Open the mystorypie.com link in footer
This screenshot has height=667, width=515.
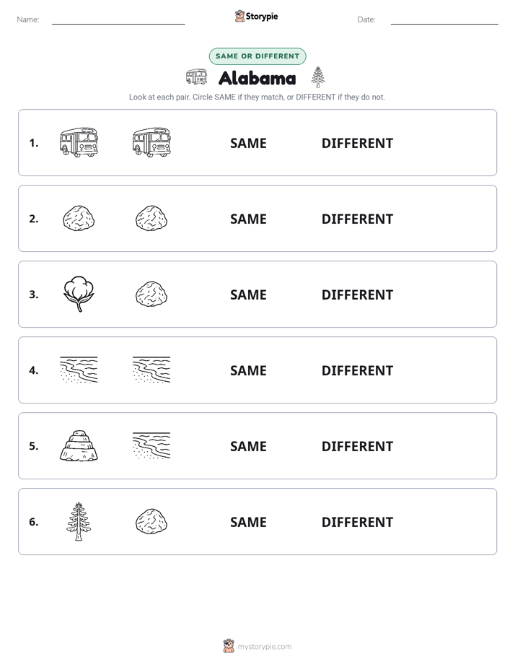click(264, 647)
